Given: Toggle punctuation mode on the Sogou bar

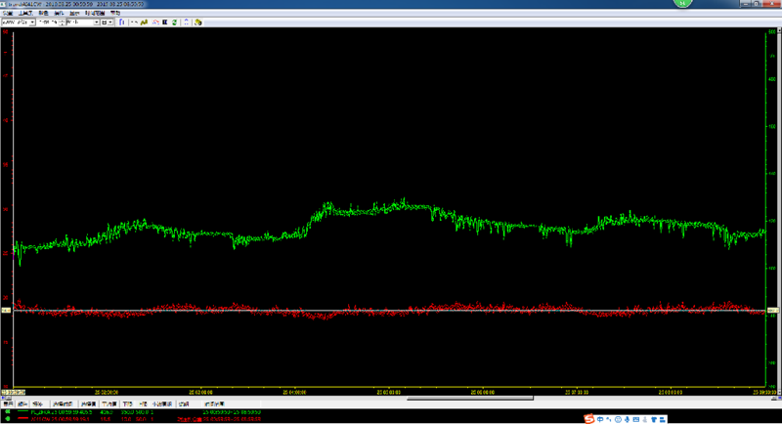Looking at the screenshot, I should coord(608,419).
